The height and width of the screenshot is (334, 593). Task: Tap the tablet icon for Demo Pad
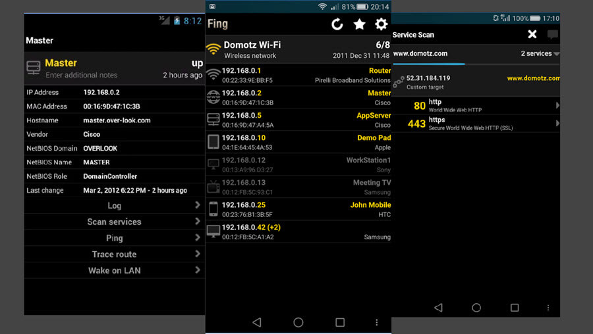pos(213,142)
